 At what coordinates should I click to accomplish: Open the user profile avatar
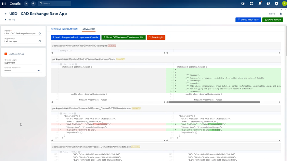[x=285, y=4]
